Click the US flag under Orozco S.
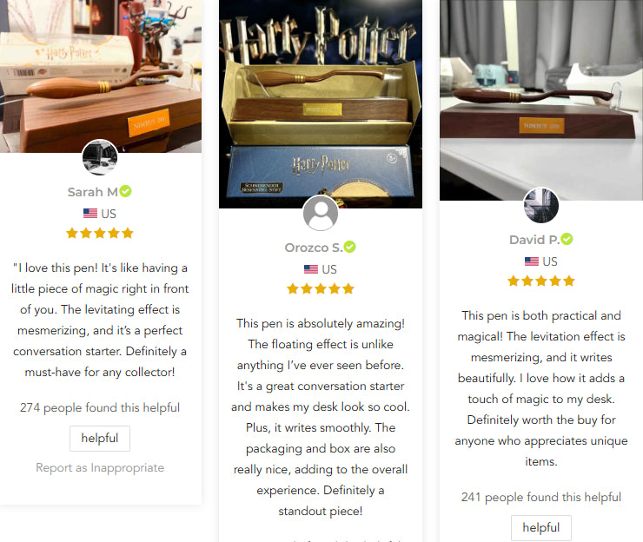The width and height of the screenshot is (643, 542). pos(311,269)
